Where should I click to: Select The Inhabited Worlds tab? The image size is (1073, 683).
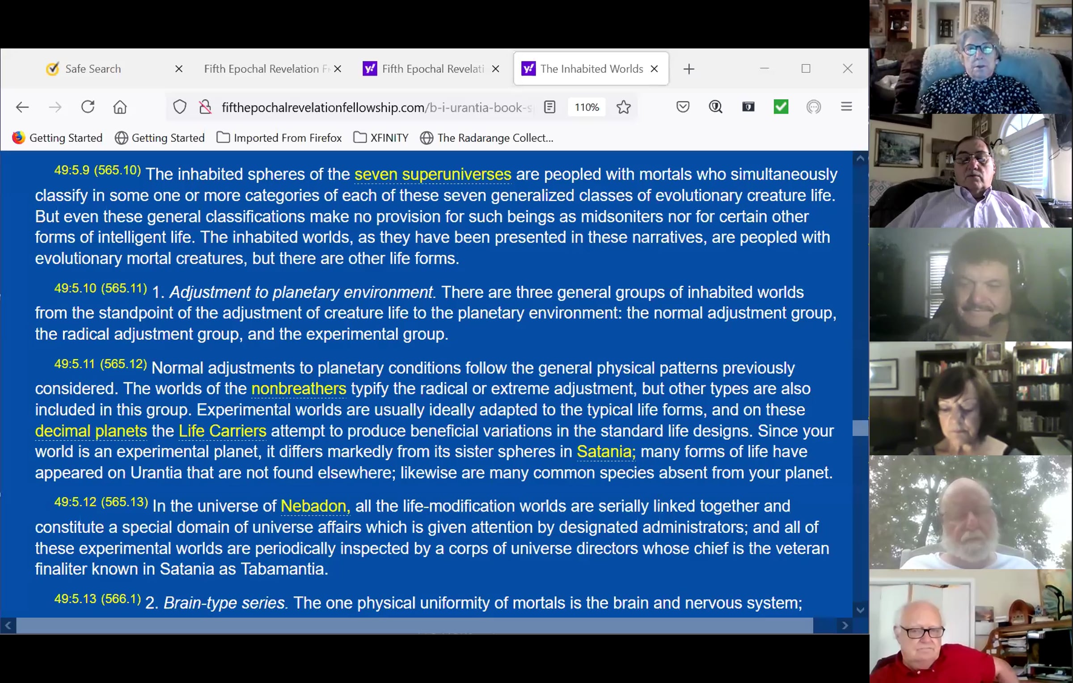pyautogui.click(x=591, y=69)
